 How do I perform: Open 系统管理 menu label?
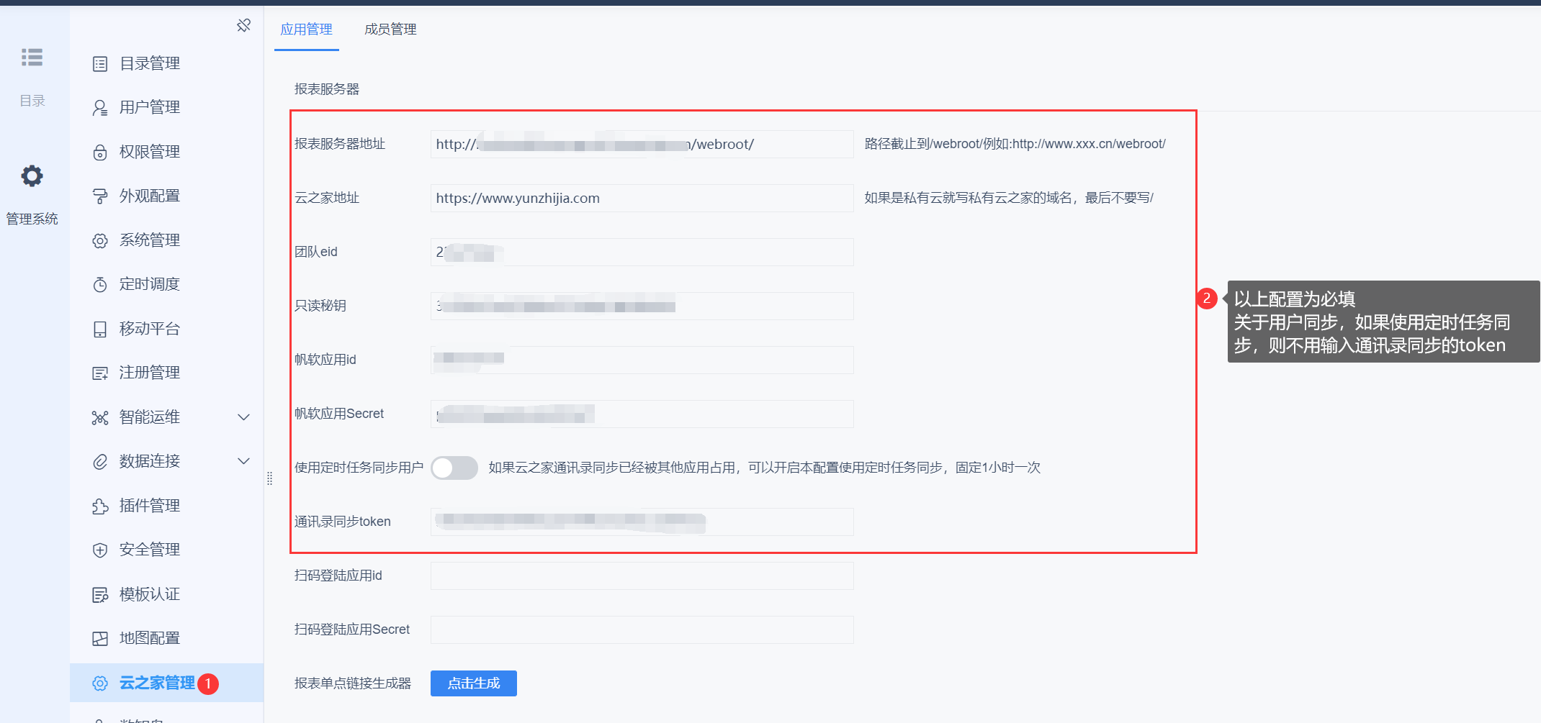(150, 240)
